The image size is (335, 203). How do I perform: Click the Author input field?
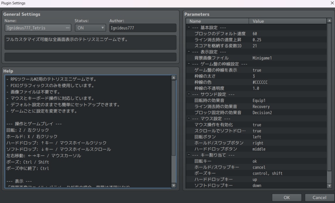pos(143,28)
